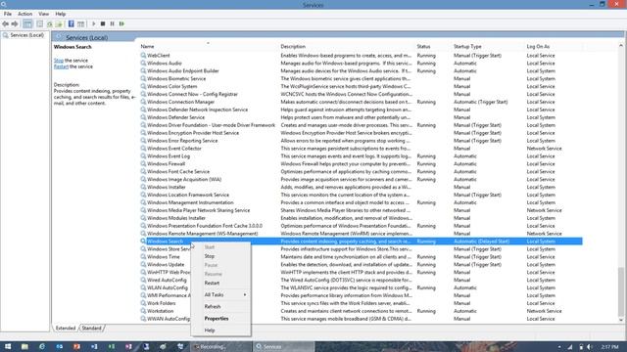Open Internet Explorer from the taskbar
The height and width of the screenshot is (352, 627).
pyautogui.click(x=42, y=346)
